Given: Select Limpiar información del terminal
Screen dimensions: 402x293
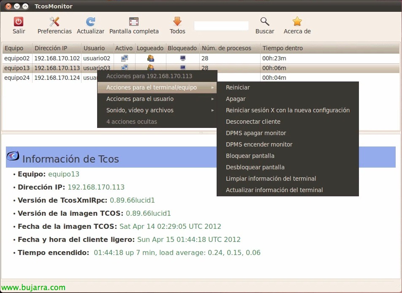Looking at the screenshot, I should pyautogui.click(x=288, y=179).
